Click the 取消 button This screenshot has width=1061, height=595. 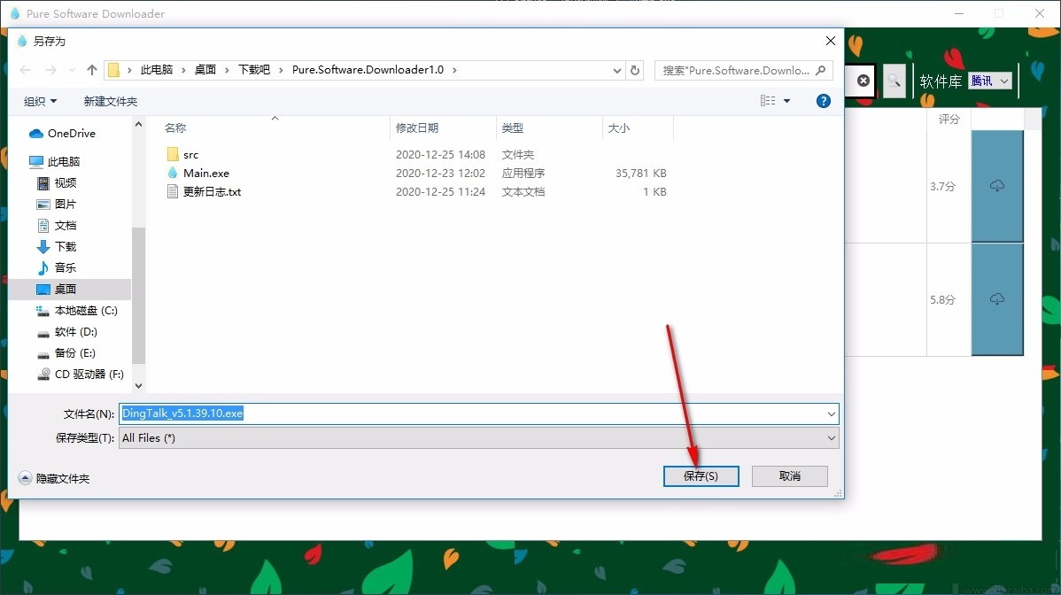[x=788, y=475]
